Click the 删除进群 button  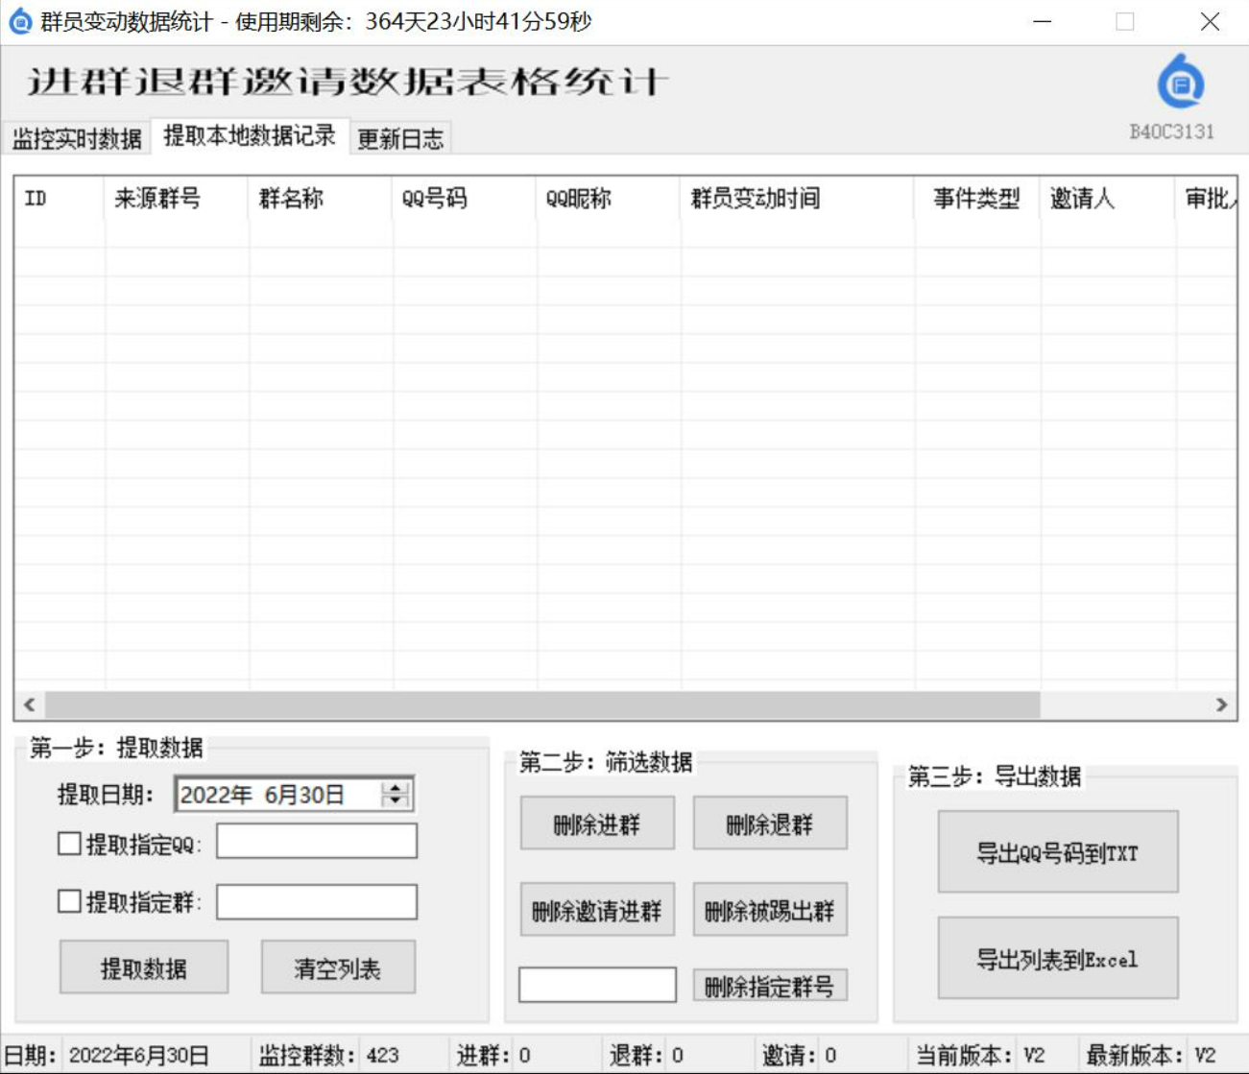(x=597, y=823)
